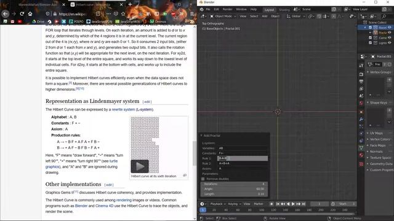This screenshot has height=221, width=394.
Task: Open Blender's Render menu
Action: click(x=227, y=10)
